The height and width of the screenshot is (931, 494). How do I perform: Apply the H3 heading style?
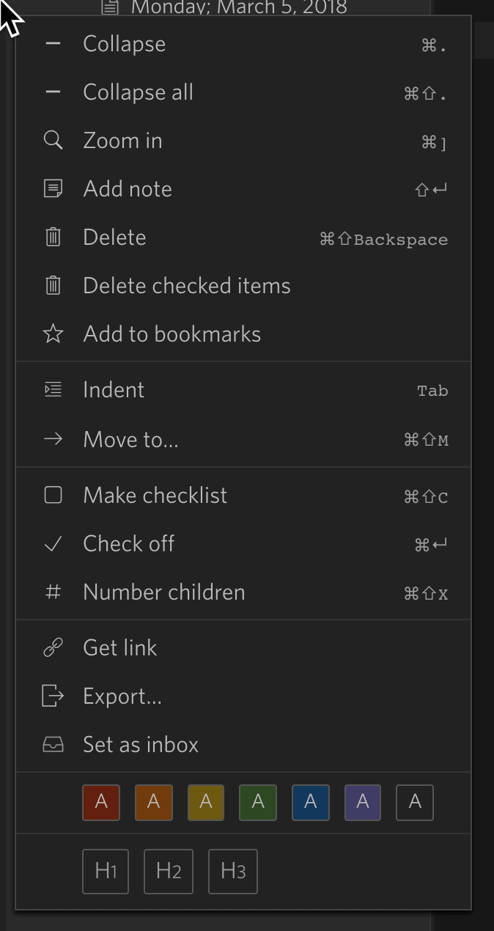[x=233, y=872]
